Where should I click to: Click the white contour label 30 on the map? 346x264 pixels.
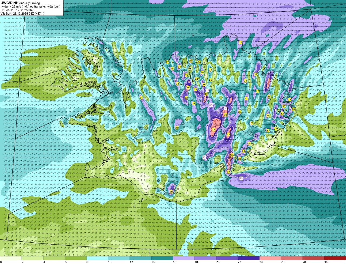coord(225,108)
